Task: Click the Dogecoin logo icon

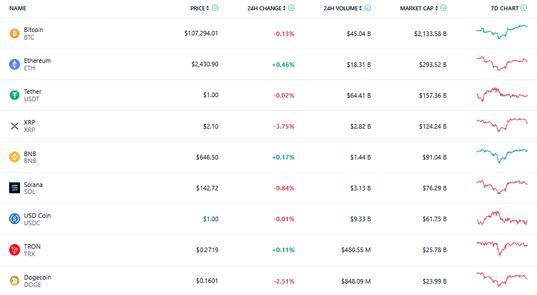Action: [x=14, y=281]
